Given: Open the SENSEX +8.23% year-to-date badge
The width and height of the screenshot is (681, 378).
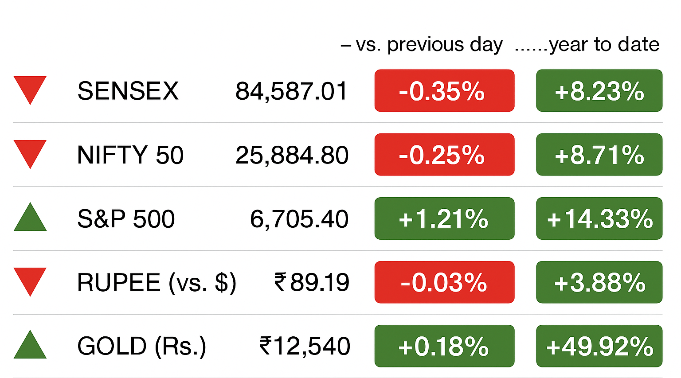Looking at the screenshot, I should [x=599, y=91].
